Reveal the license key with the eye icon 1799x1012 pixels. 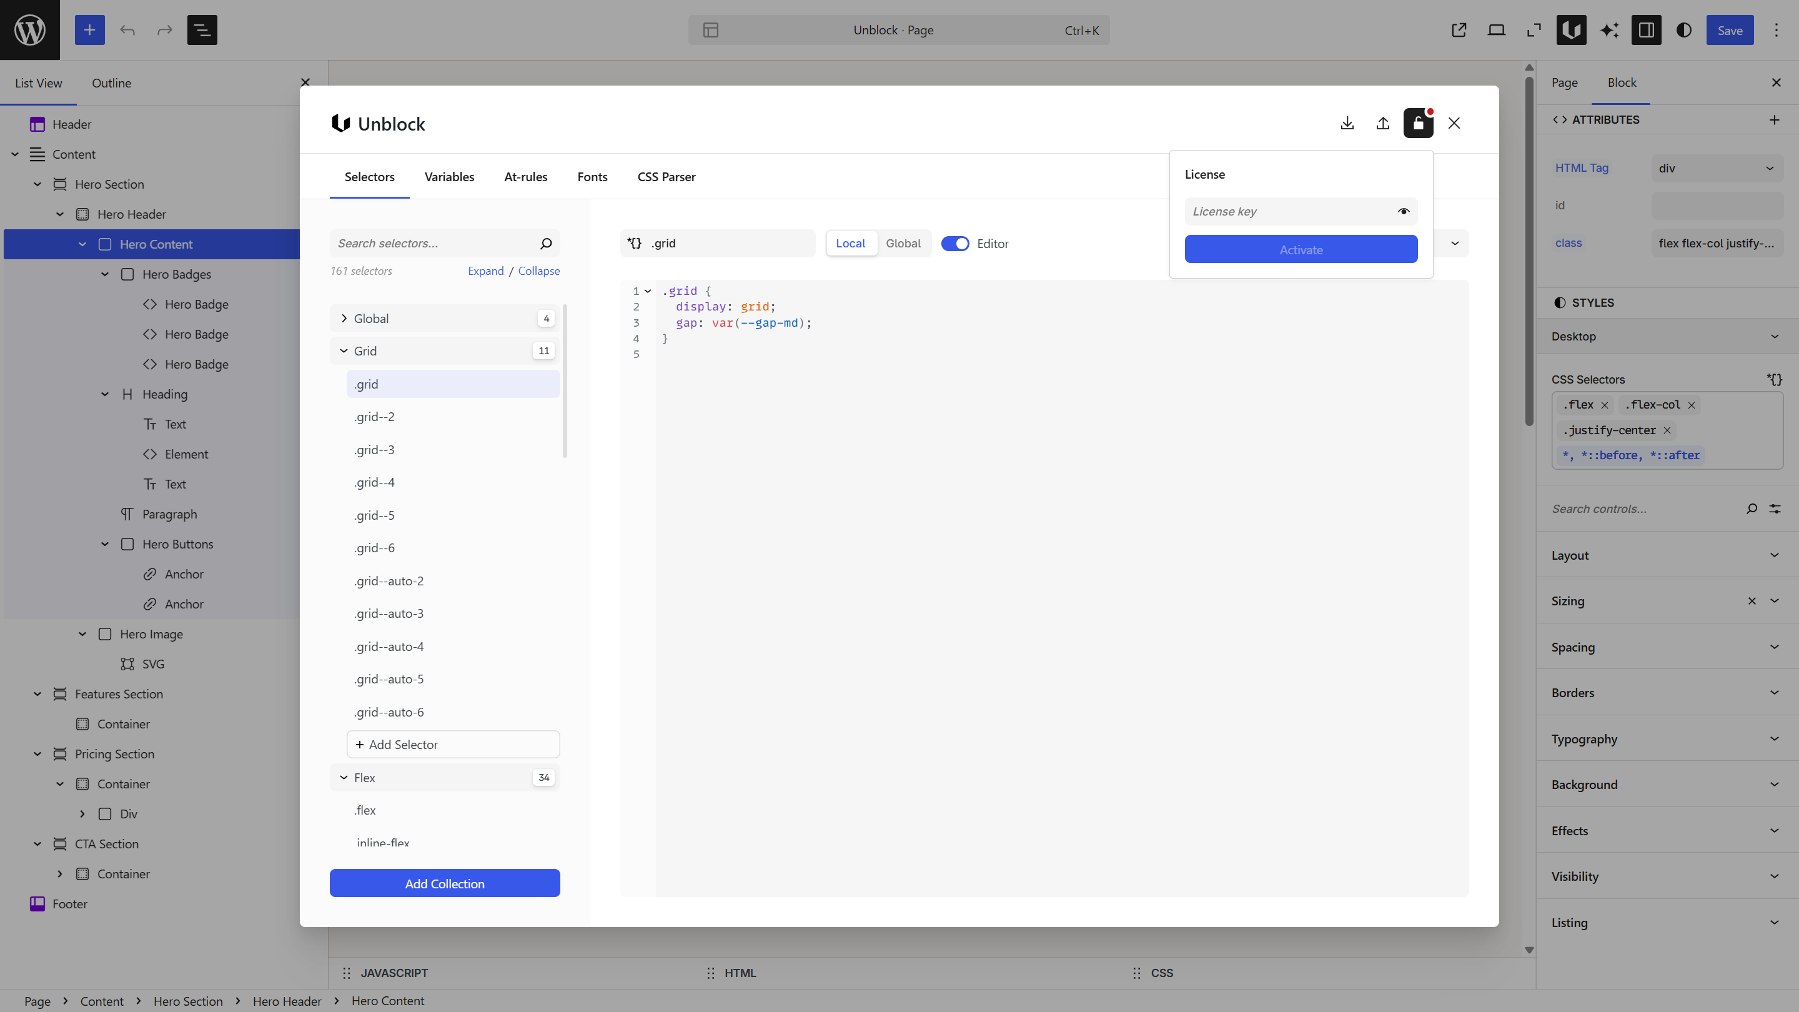coord(1404,211)
